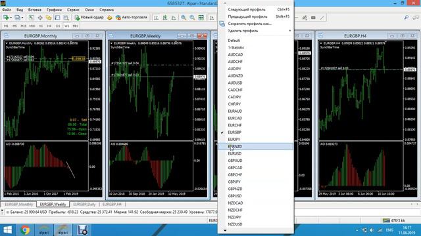The image size is (421, 236).
Task: Click the MetaEditor yellow diamond icon
Action: [x=110, y=18]
